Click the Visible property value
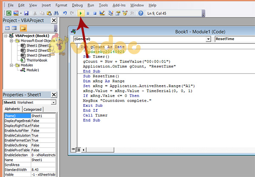This screenshot has width=255, height=177. coord(43,174)
